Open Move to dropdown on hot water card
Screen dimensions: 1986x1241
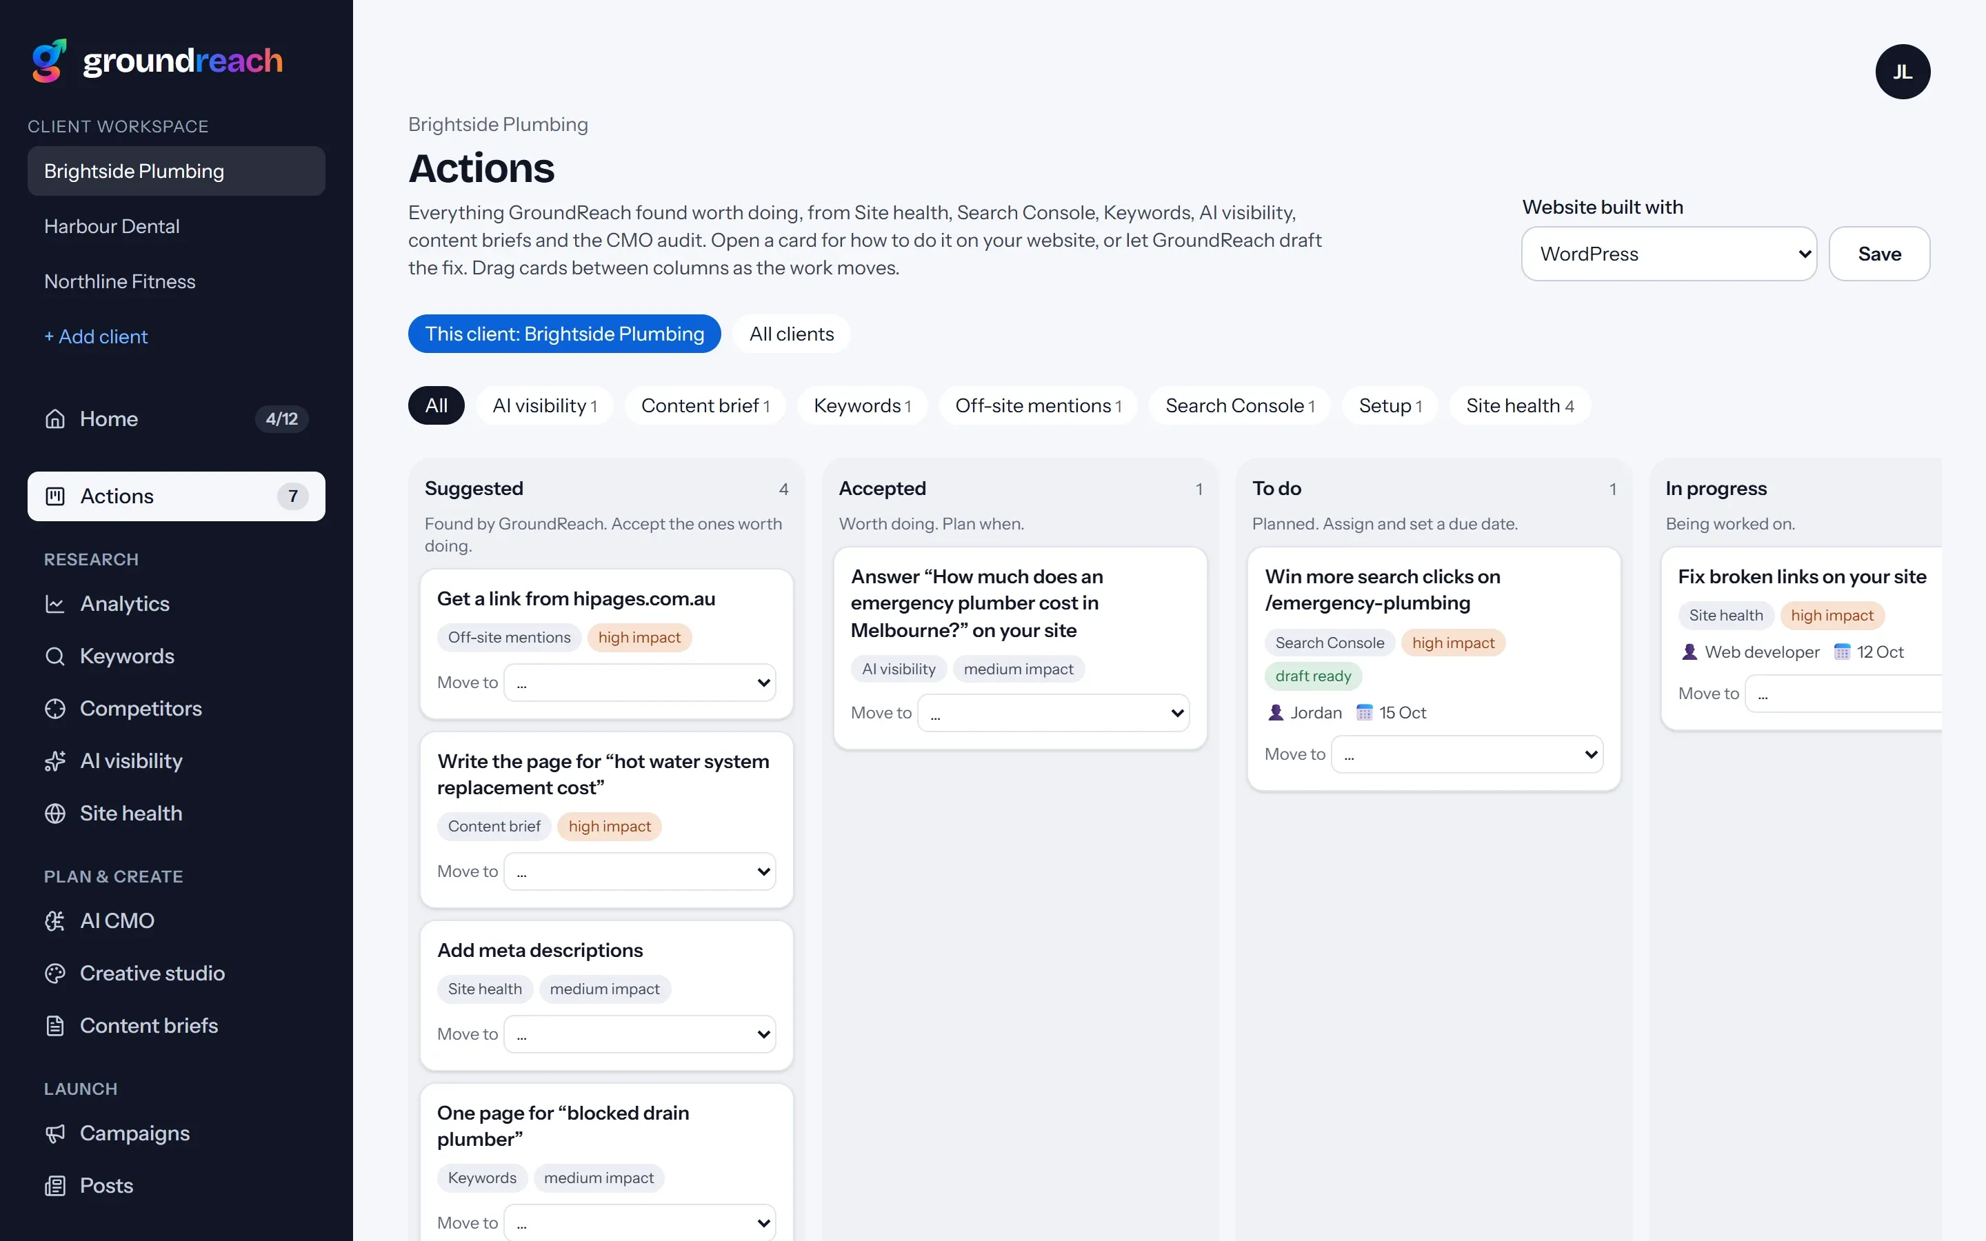point(639,871)
